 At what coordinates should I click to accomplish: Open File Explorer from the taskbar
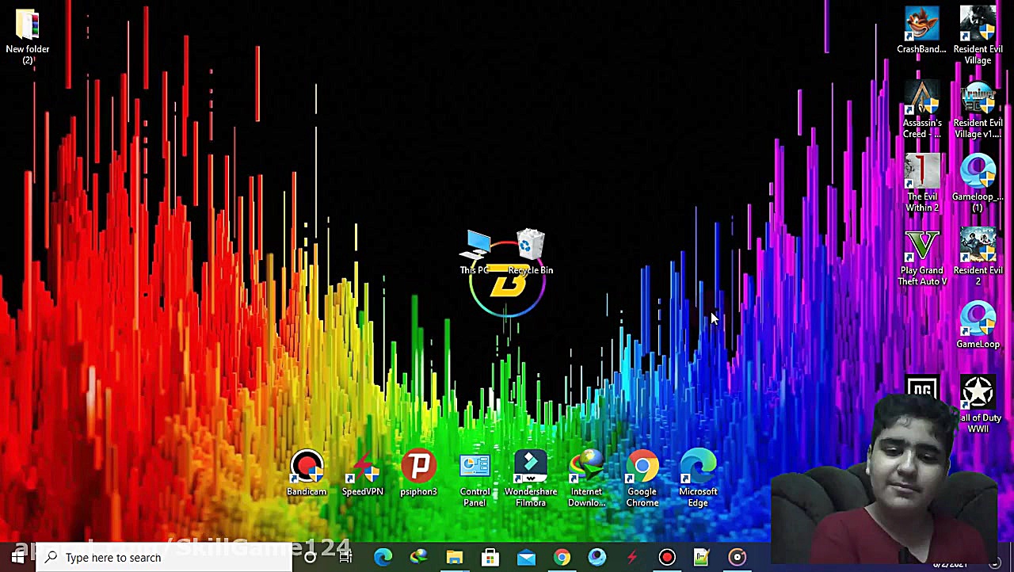click(x=454, y=558)
